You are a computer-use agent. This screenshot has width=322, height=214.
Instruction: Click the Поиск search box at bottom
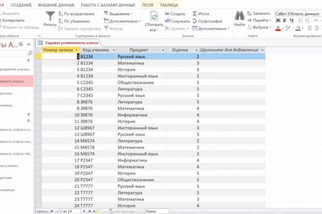157,211
